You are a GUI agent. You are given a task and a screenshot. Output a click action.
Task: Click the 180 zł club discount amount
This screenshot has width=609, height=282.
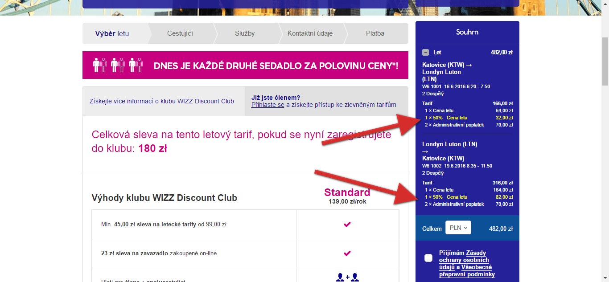152,149
